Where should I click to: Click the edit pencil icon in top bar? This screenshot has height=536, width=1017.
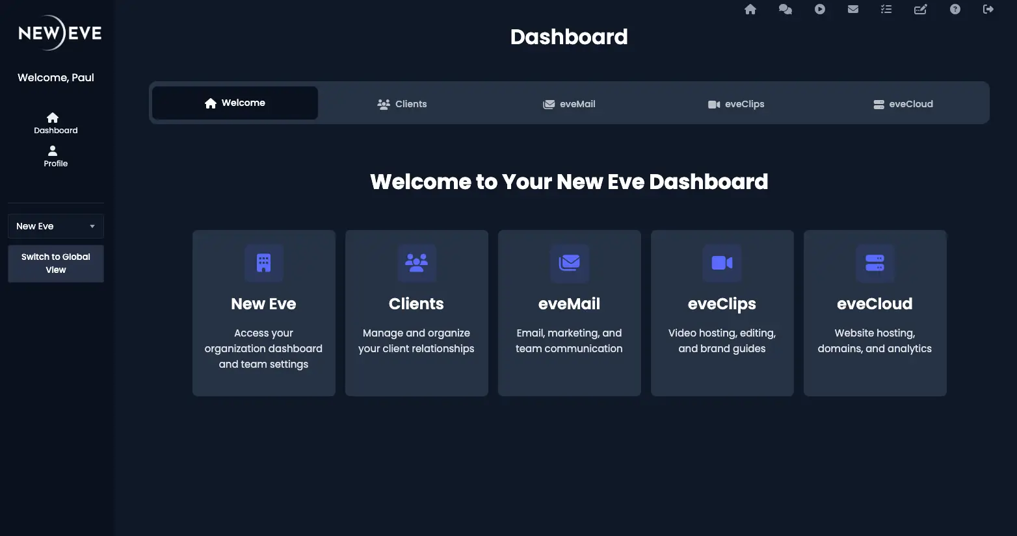[x=921, y=9]
